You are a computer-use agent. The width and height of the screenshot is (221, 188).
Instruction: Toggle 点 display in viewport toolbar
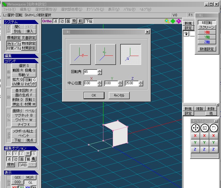[x=56, y=21]
